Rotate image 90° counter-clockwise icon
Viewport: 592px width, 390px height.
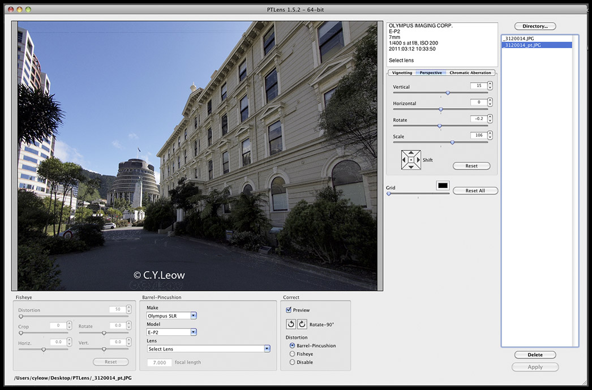pos(291,324)
